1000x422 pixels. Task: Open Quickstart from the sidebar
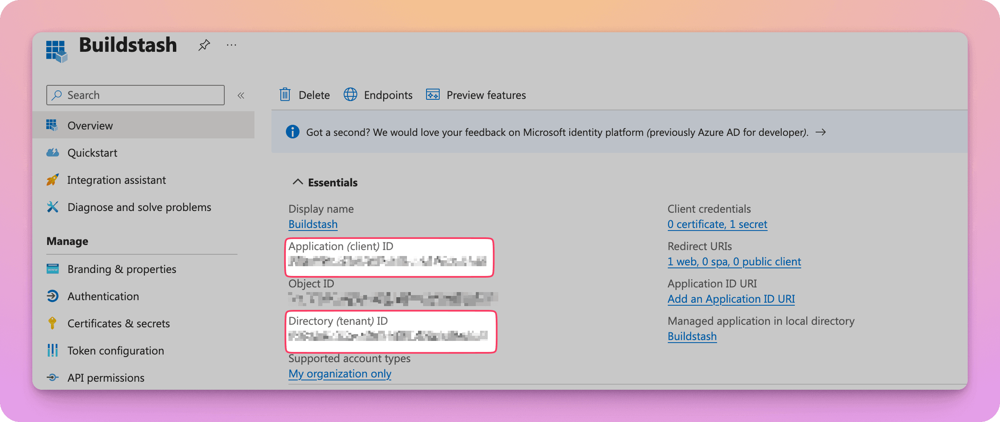click(92, 153)
